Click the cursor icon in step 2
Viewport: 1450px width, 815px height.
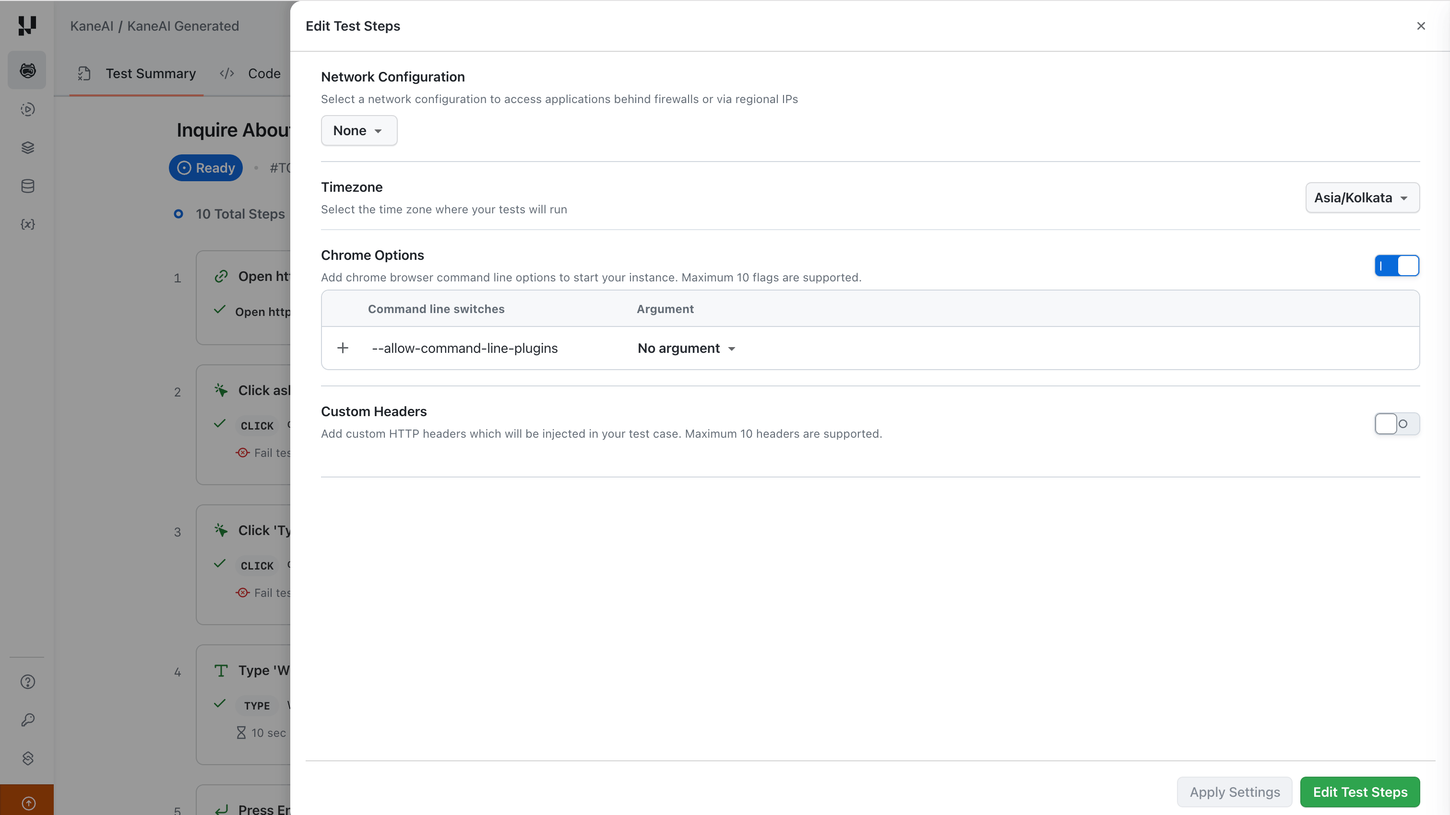[x=221, y=390]
